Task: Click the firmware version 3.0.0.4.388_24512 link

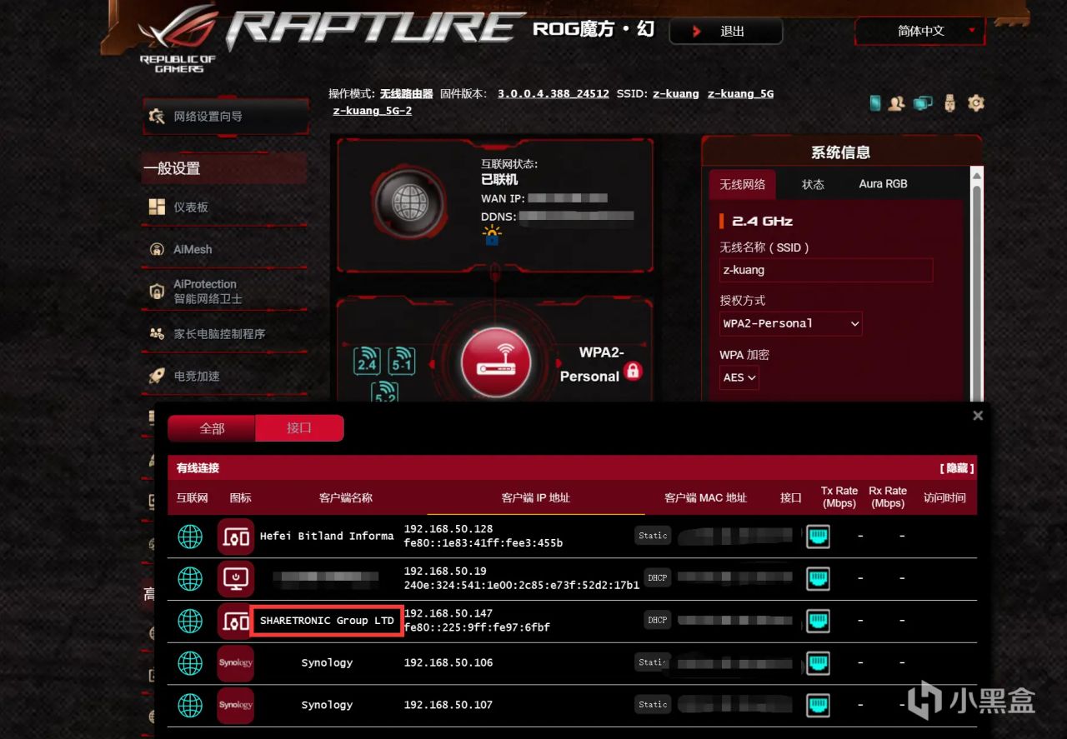Action: (554, 93)
